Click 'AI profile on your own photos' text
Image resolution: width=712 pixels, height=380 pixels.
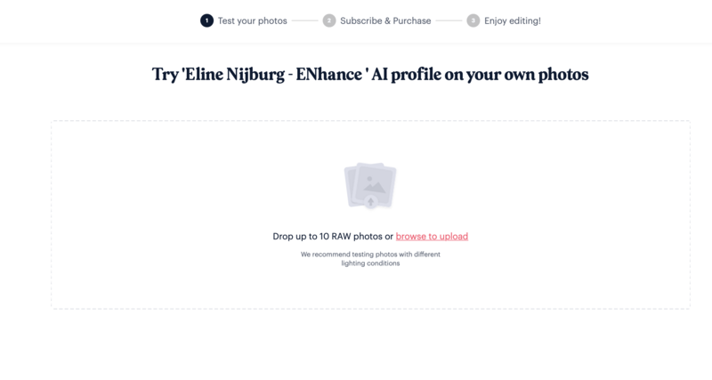pyautogui.click(x=480, y=75)
